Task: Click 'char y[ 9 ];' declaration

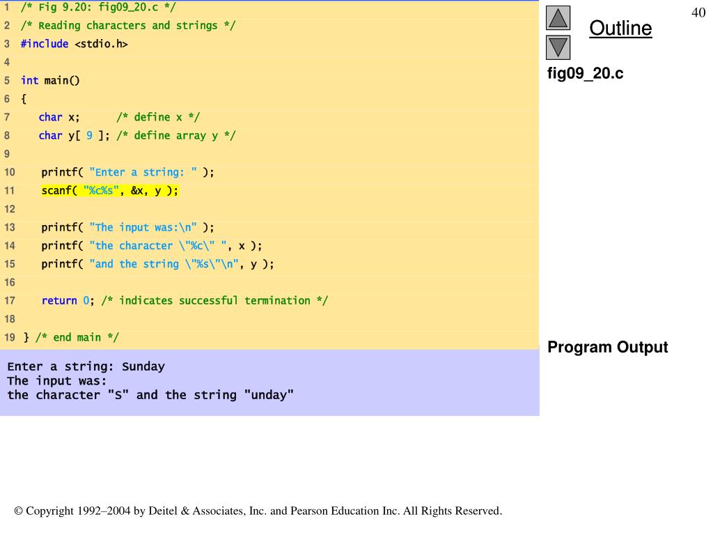Action: (x=74, y=136)
